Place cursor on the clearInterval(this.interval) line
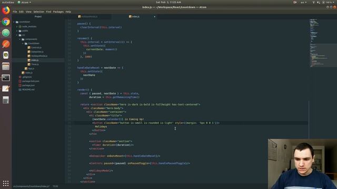The width and height of the screenshot is (337, 189). click(101, 27)
